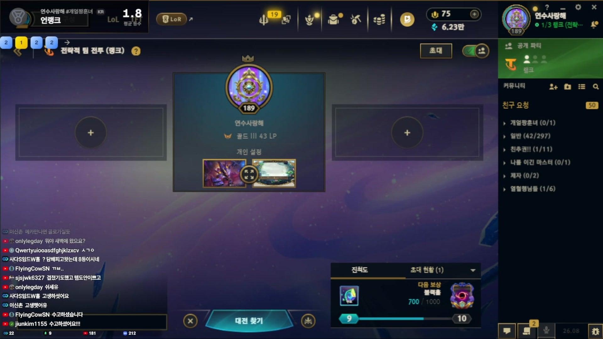Screen dimensions: 603x339
Task: Switch to the 초대 현황 (1) tab
Action: (427, 270)
